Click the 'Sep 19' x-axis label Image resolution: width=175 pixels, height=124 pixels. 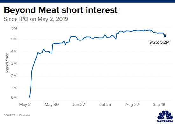point(159,104)
